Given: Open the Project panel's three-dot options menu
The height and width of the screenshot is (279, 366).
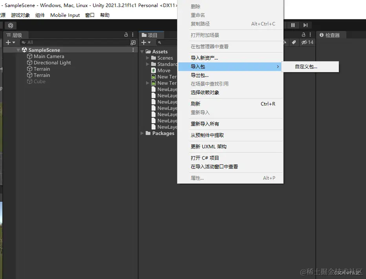Looking at the screenshot, I should click(x=310, y=35).
